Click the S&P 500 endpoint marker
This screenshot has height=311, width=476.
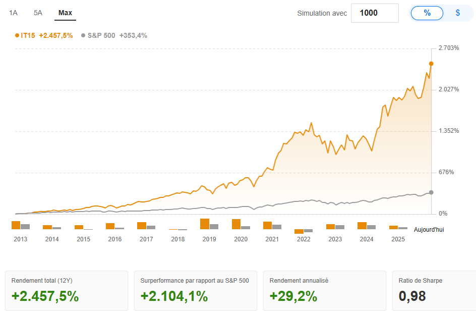point(431,192)
